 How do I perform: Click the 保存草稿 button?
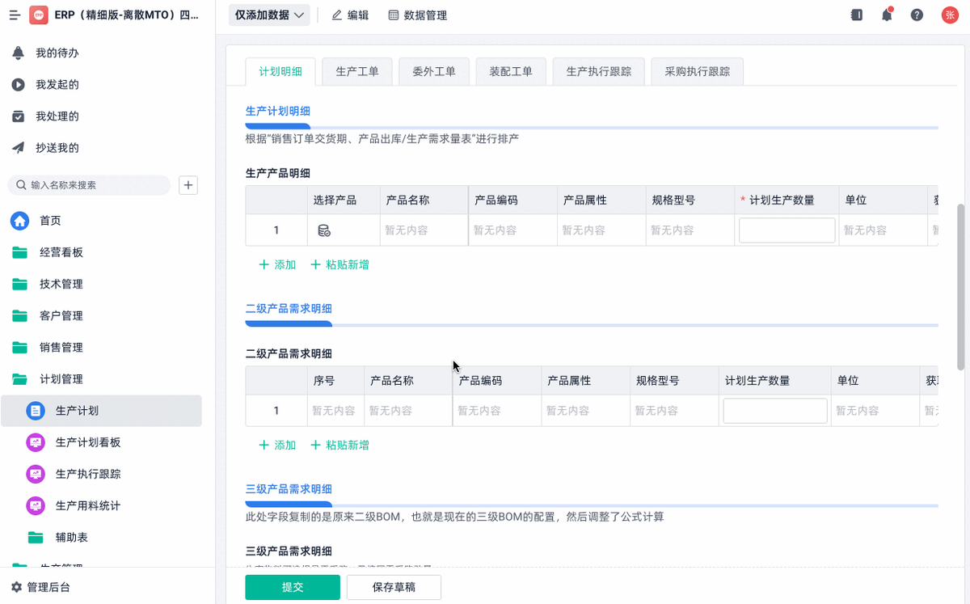click(394, 587)
